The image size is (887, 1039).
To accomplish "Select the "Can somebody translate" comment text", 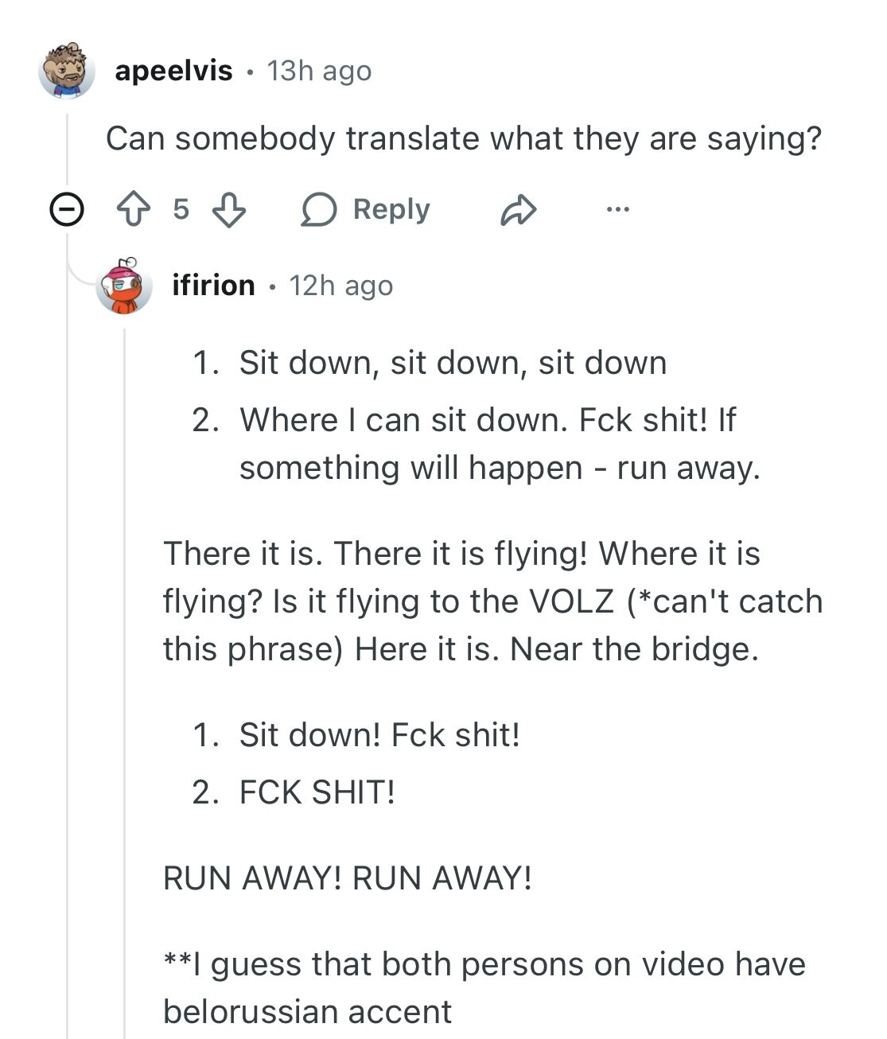I will [463, 138].
